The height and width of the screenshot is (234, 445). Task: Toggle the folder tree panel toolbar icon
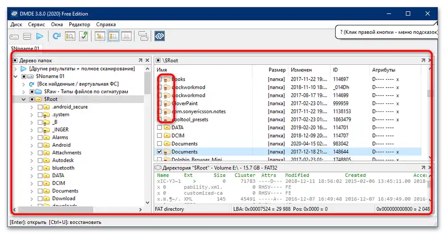pyautogui.click(x=100, y=36)
